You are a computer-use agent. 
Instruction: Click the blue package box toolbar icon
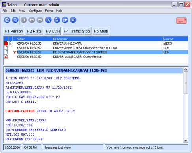57,20
